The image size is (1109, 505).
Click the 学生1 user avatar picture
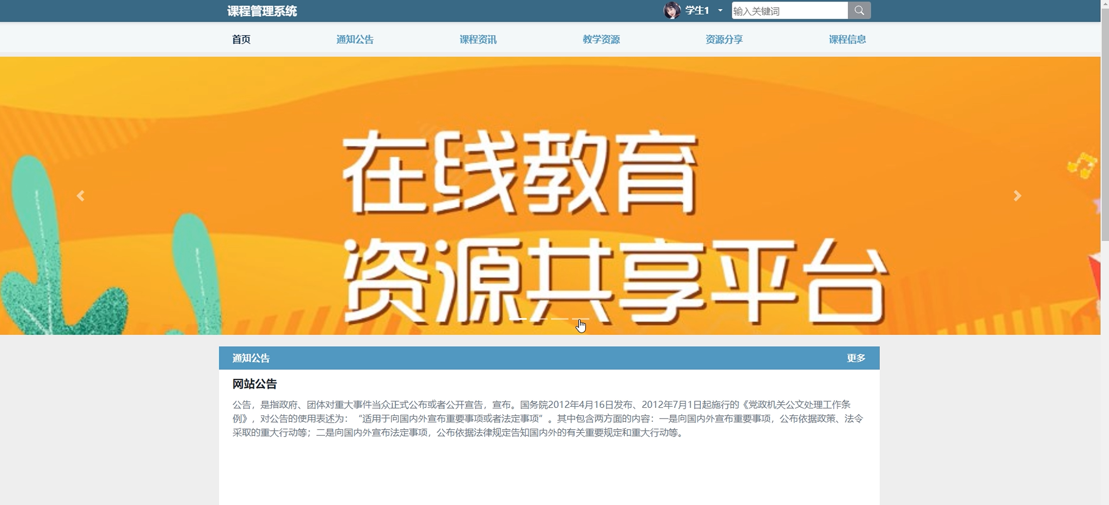tap(671, 10)
